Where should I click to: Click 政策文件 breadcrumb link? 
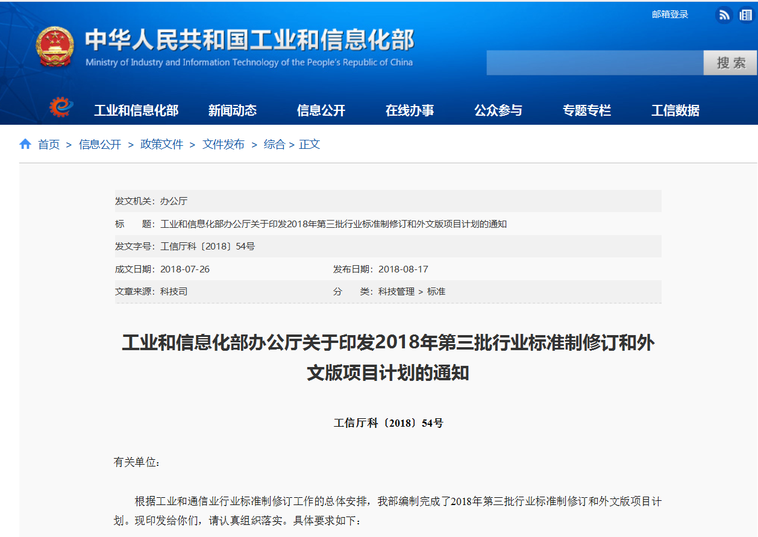[161, 145]
